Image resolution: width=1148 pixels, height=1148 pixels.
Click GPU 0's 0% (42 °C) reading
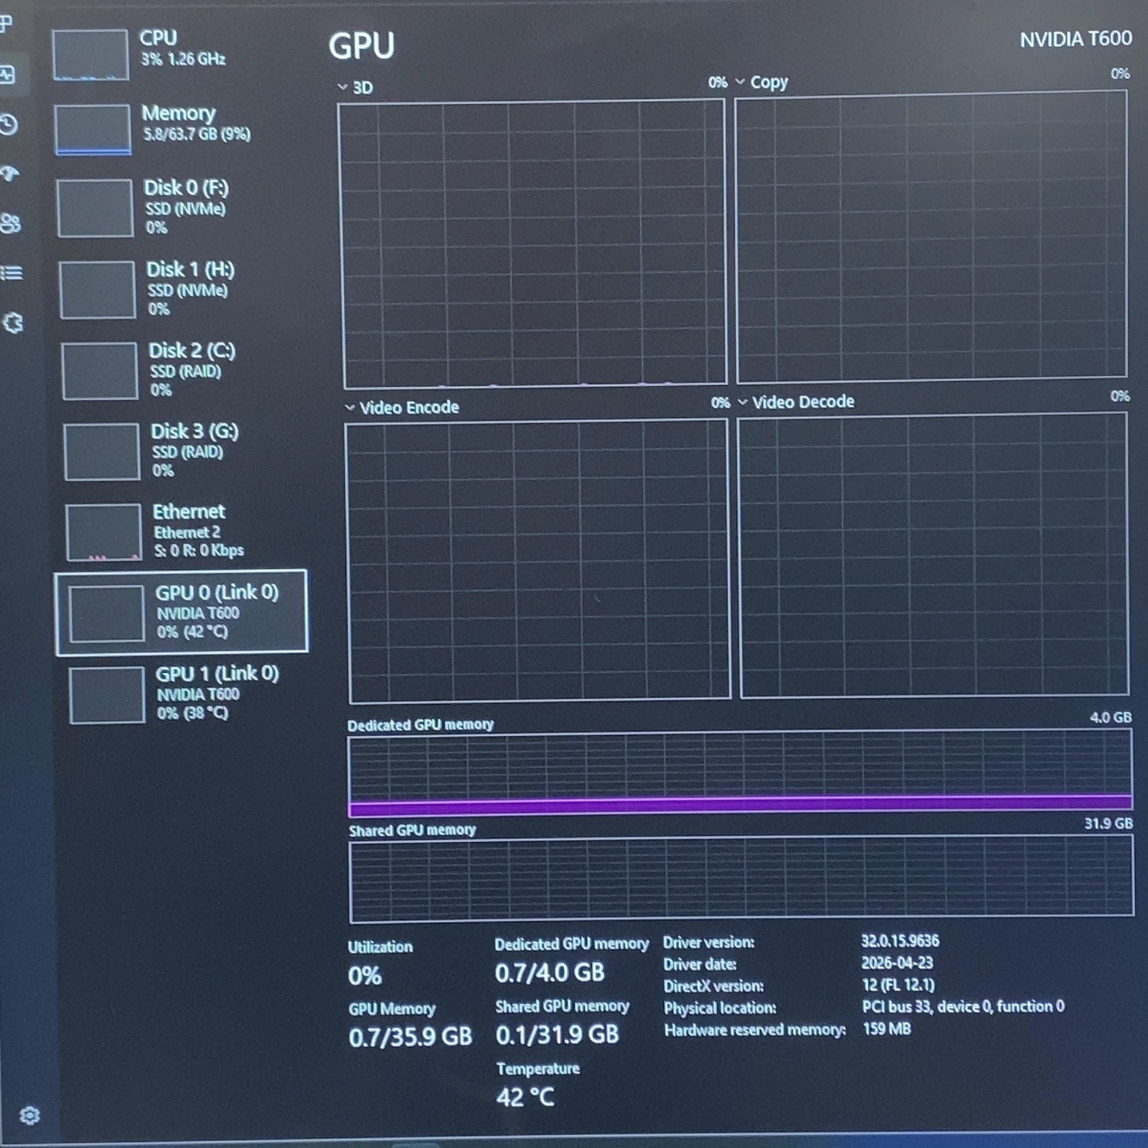pos(193,632)
